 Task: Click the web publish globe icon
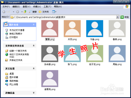(7, 55)
